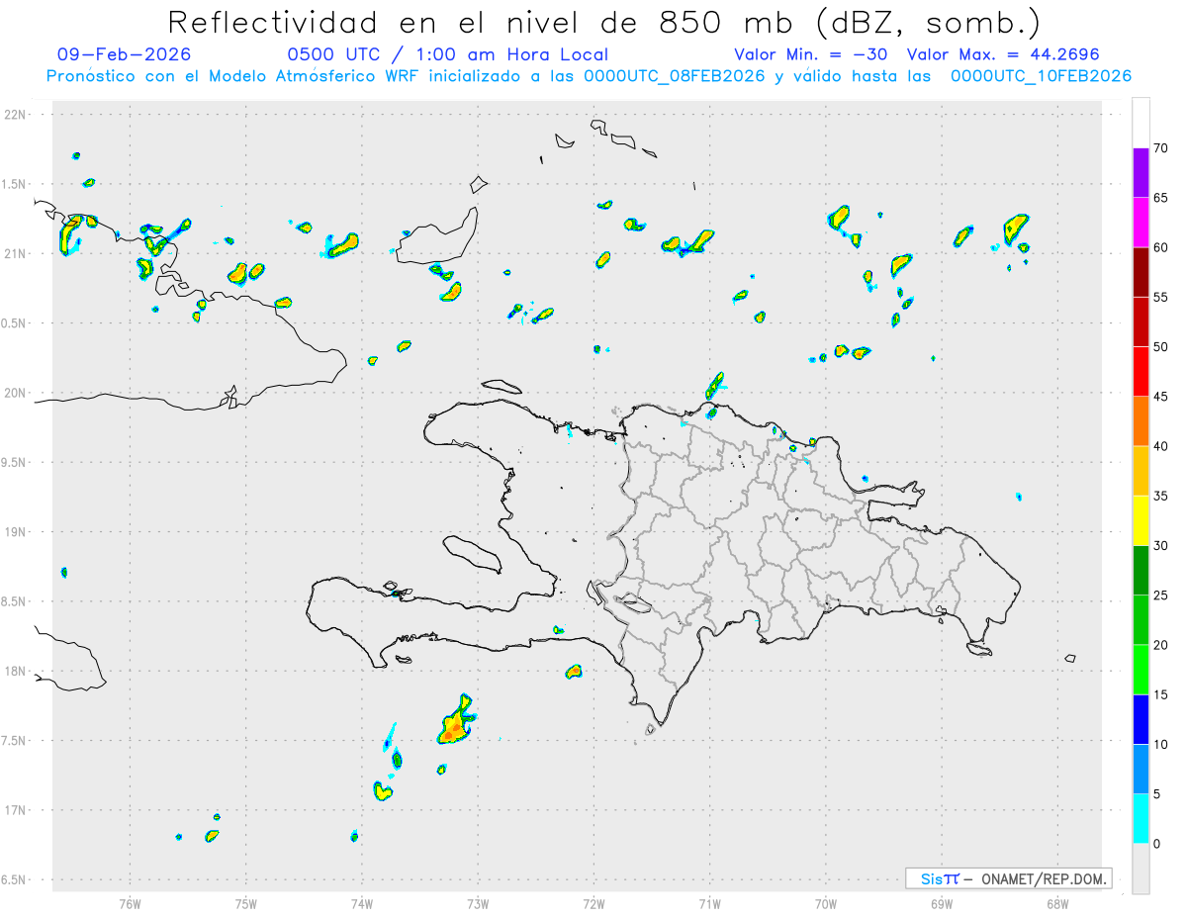This screenshot has width=1187, height=917.
Task: Click the colorbar label "35"
Action: pyautogui.click(x=1160, y=496)
